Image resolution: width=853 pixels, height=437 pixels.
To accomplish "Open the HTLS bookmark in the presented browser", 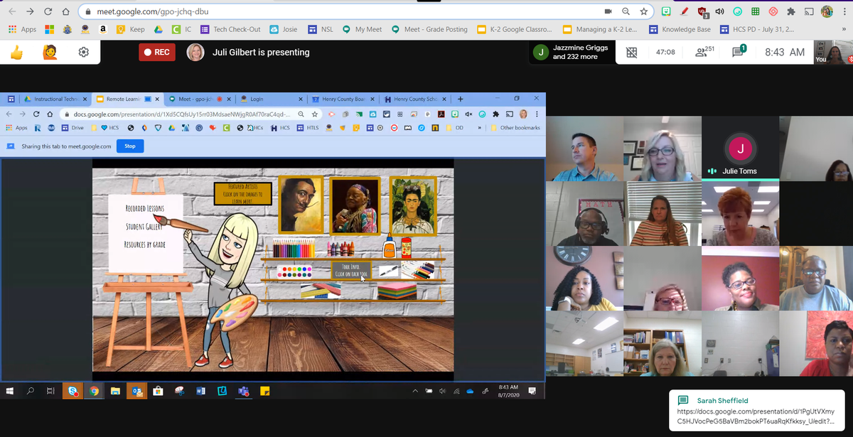I will pyautogui.click(x=308, y=128).
